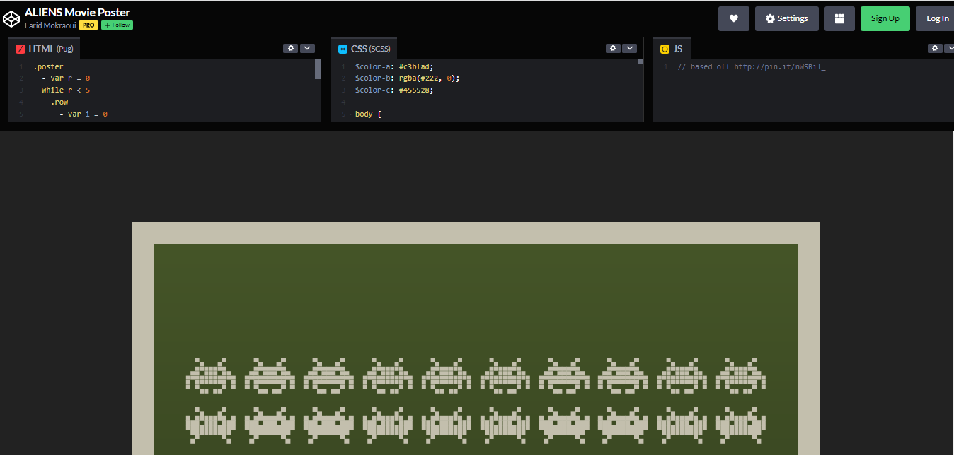Screen dimensions: 954x455
Task: Expand the CSS editor dropdown chevron
Action: click(x=630, y=48)
